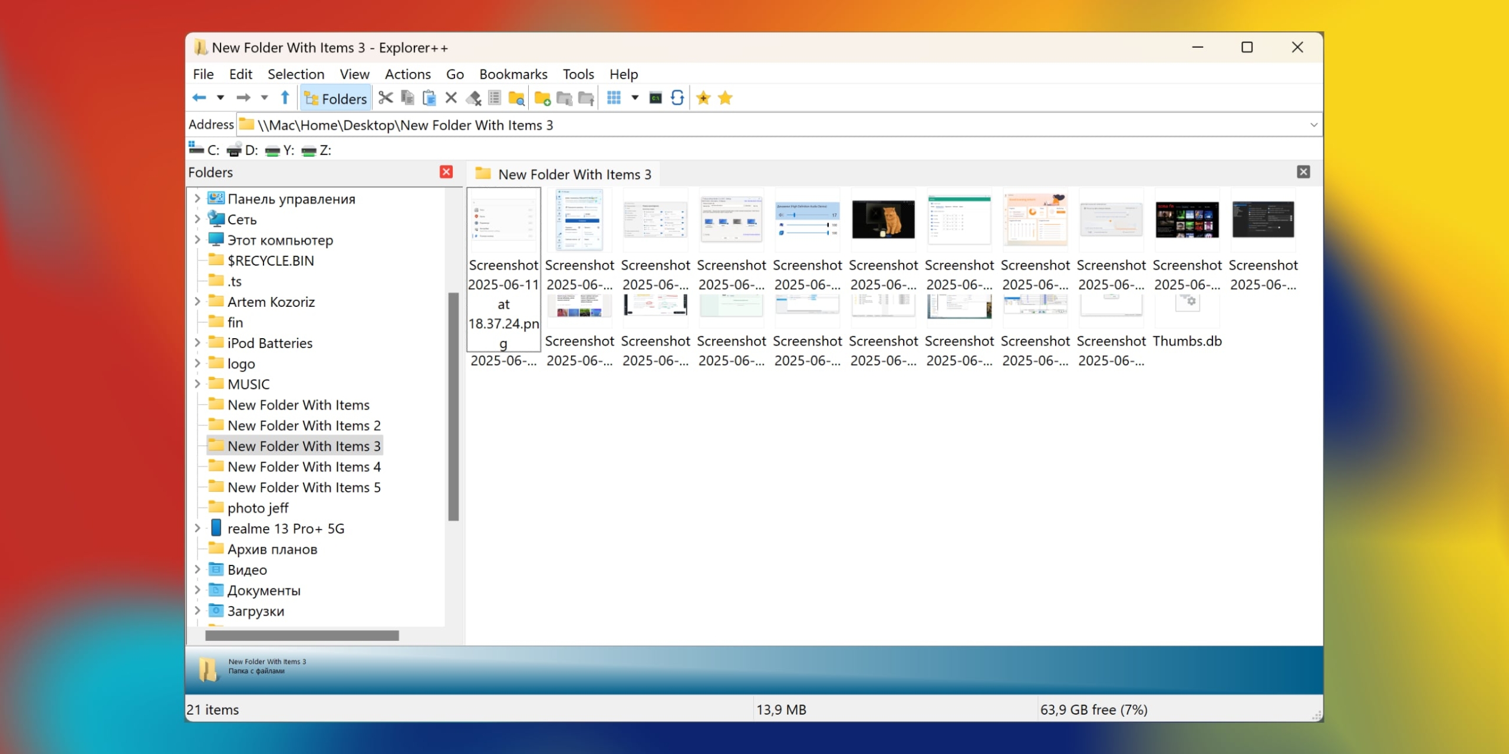Open the Selection menu
The width and height of the screenshot is (1509, 754).
point(296,74)
